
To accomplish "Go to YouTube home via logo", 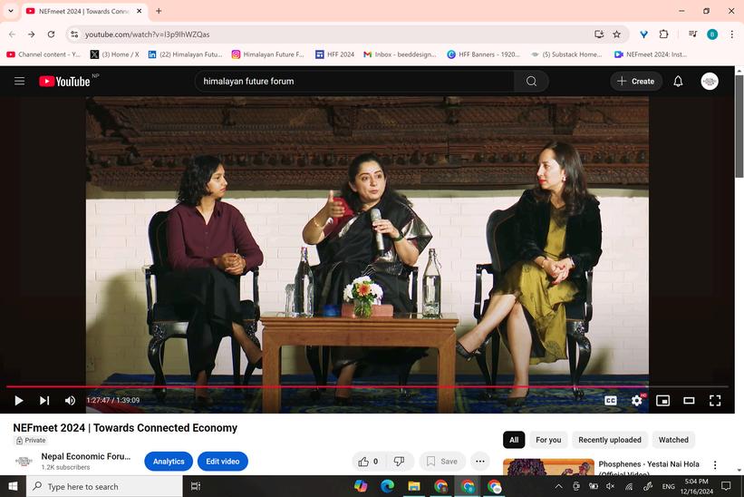I will coord(64,82).
